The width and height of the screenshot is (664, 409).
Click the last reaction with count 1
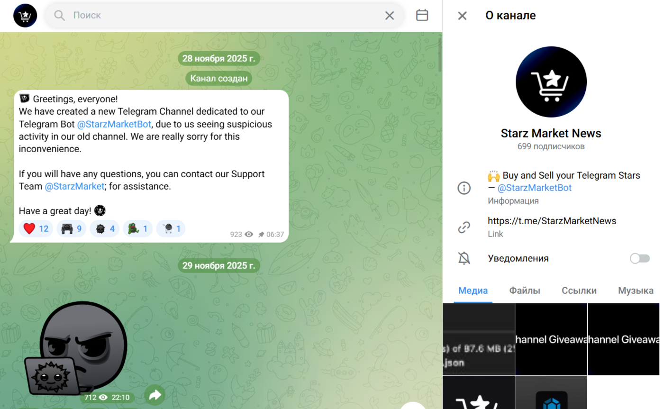[x=171, y=228]
